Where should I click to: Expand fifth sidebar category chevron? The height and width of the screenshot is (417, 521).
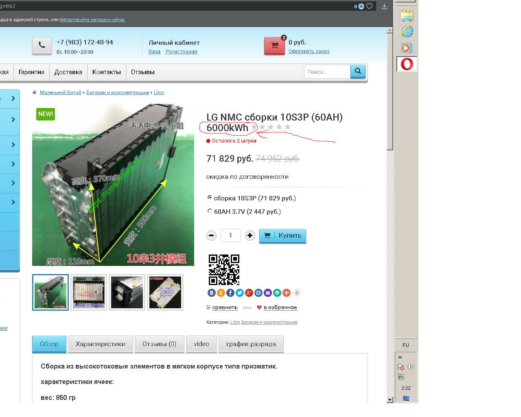13,183
